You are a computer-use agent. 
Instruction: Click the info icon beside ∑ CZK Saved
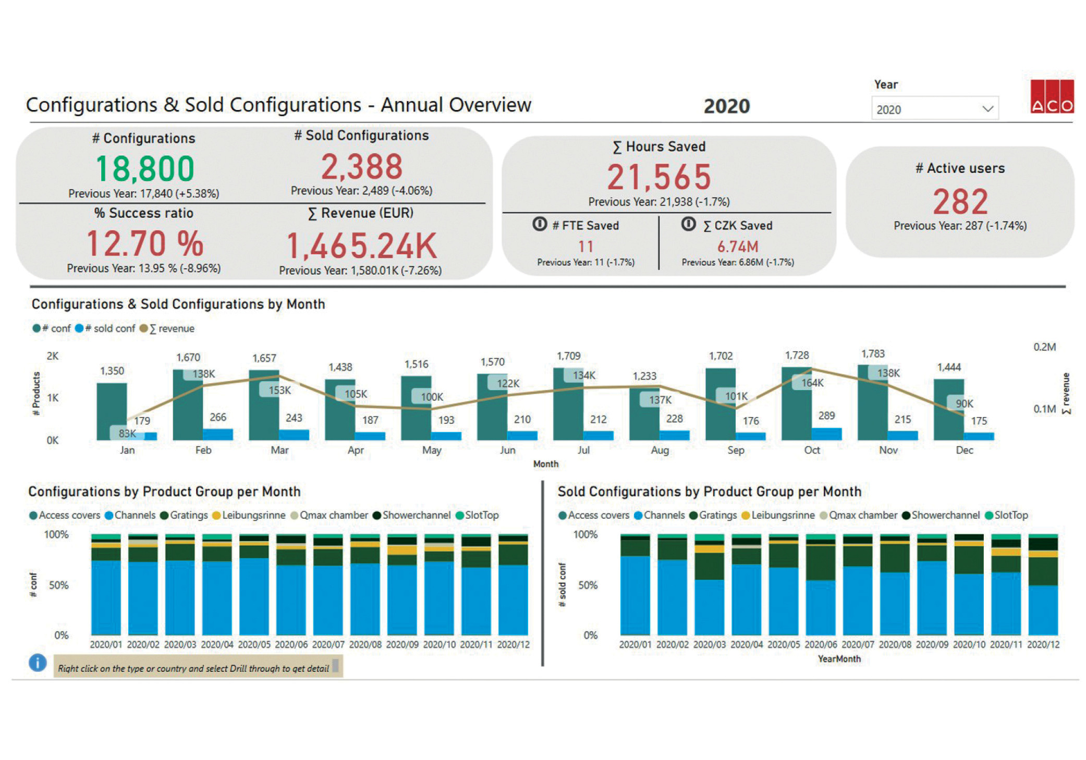(688, 224)
